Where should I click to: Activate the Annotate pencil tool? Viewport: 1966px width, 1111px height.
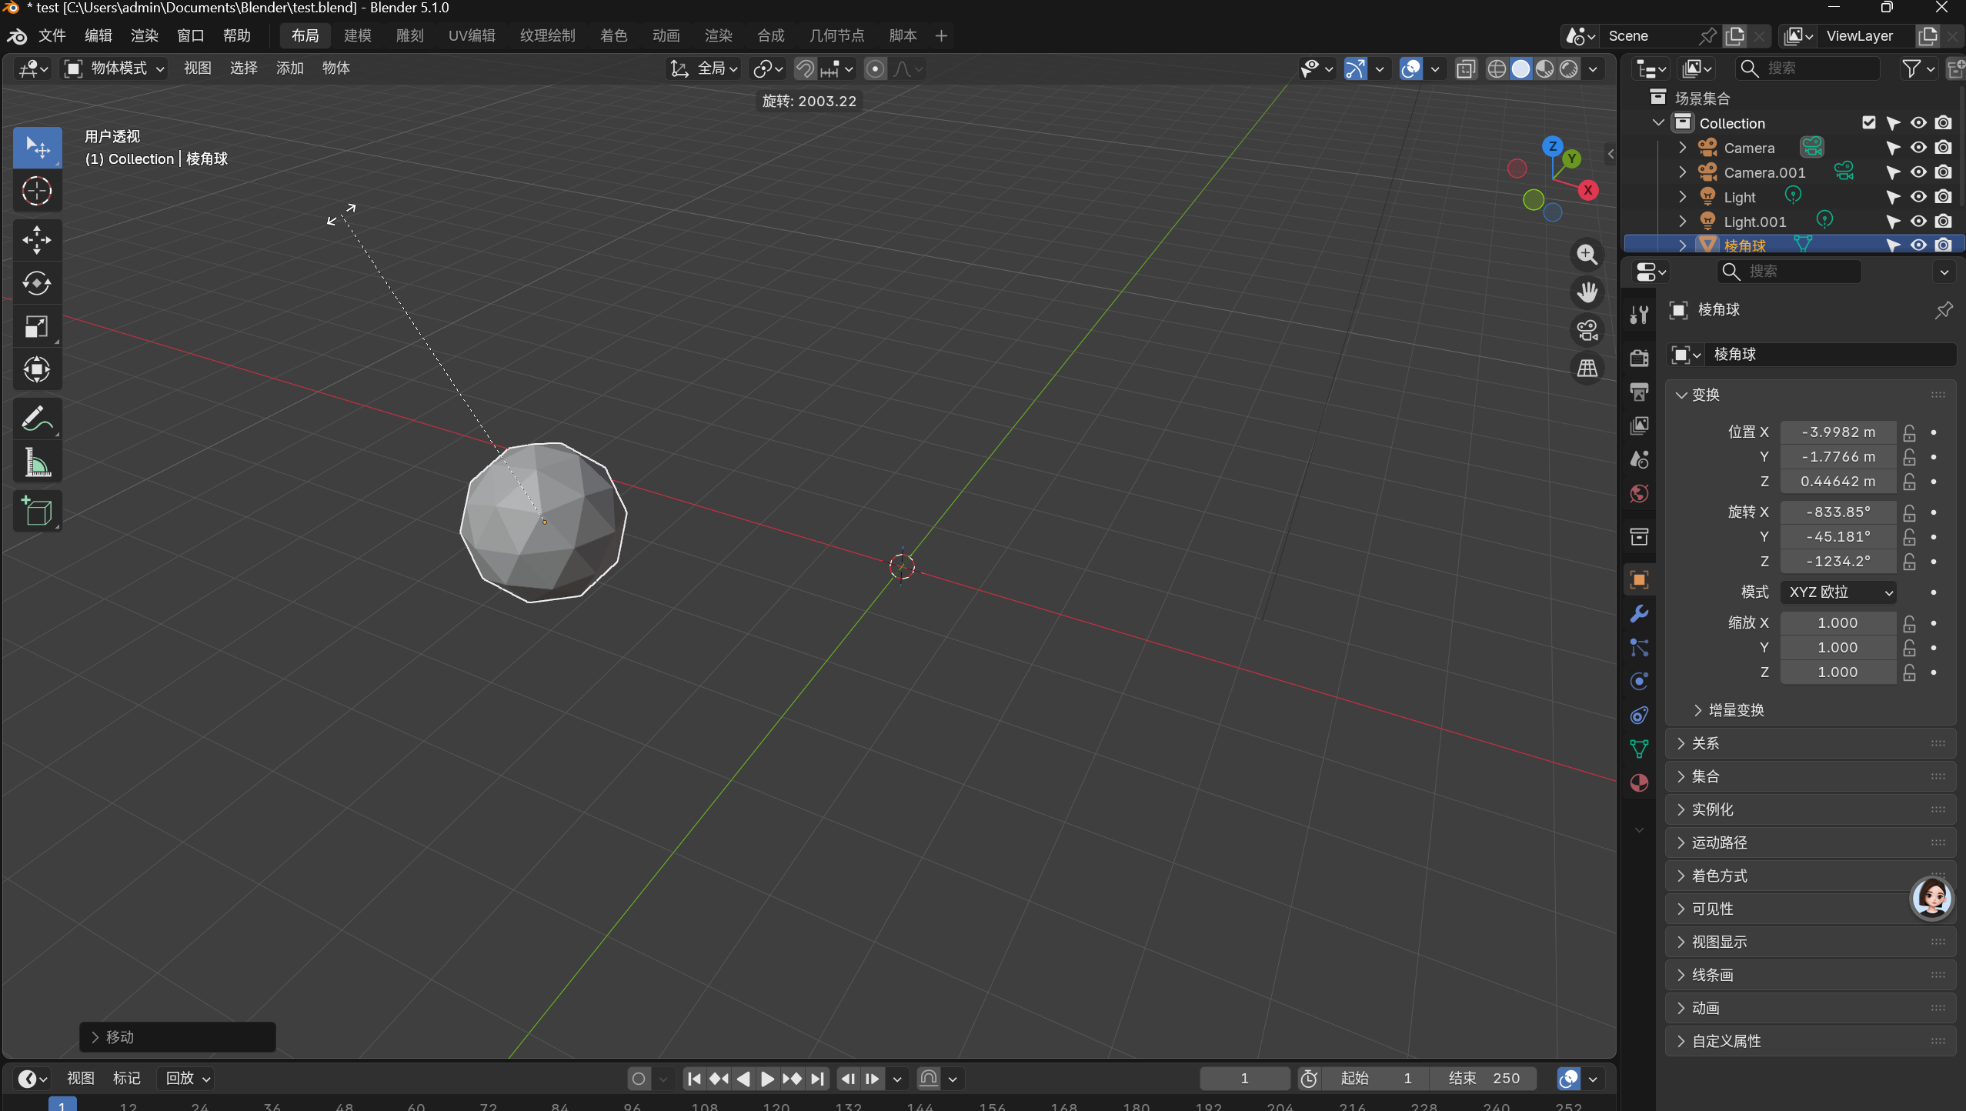(36, 419)
